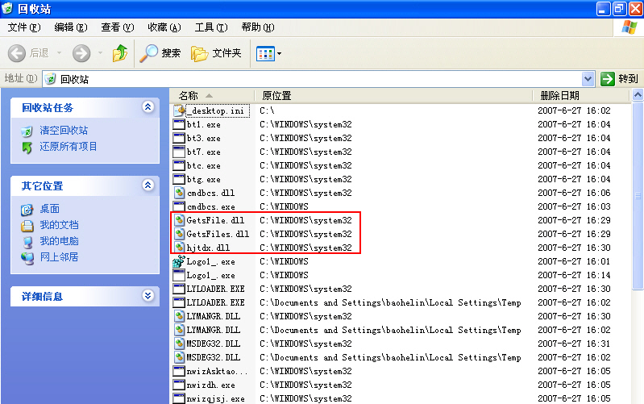Viewport: 644px width, 404px height.
Task: Select file nwizAsktao...
Action: (218, 371)
